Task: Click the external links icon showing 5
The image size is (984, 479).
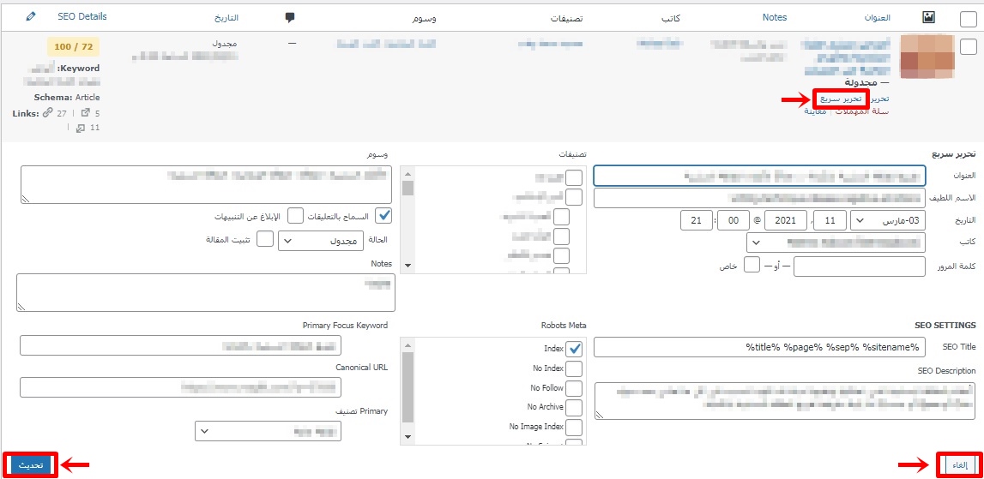Action: click(x=85, y=113)
